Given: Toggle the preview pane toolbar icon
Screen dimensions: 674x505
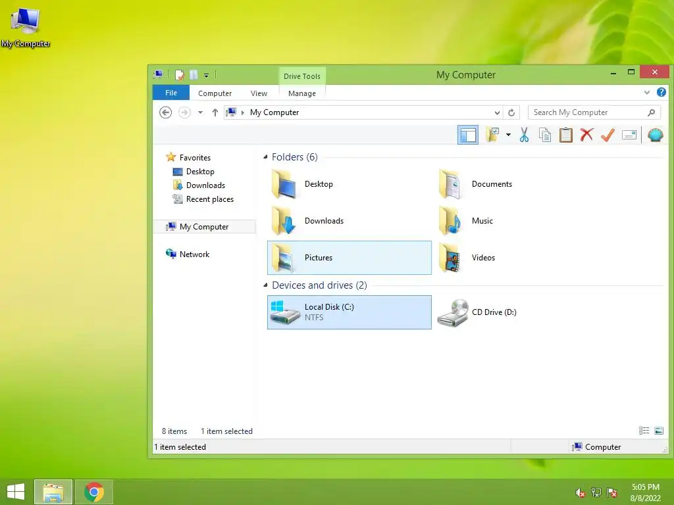Looking at the screenshot, I should pyautogui.click(x=468, y=135).
